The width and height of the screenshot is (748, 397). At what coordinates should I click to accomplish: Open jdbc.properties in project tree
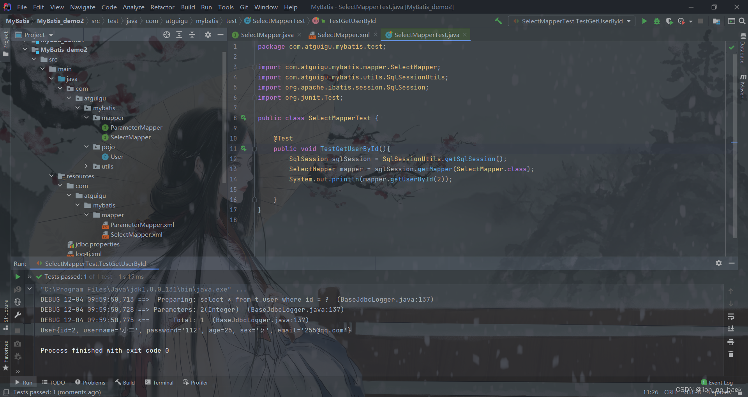pos(93,244)
